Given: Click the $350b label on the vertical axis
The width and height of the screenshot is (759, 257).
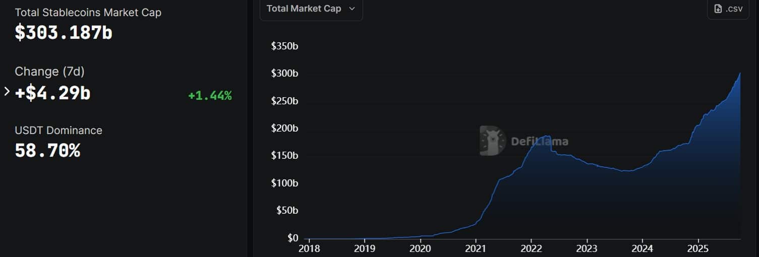Looking at the screenshot, I should [x=285, y=46].
